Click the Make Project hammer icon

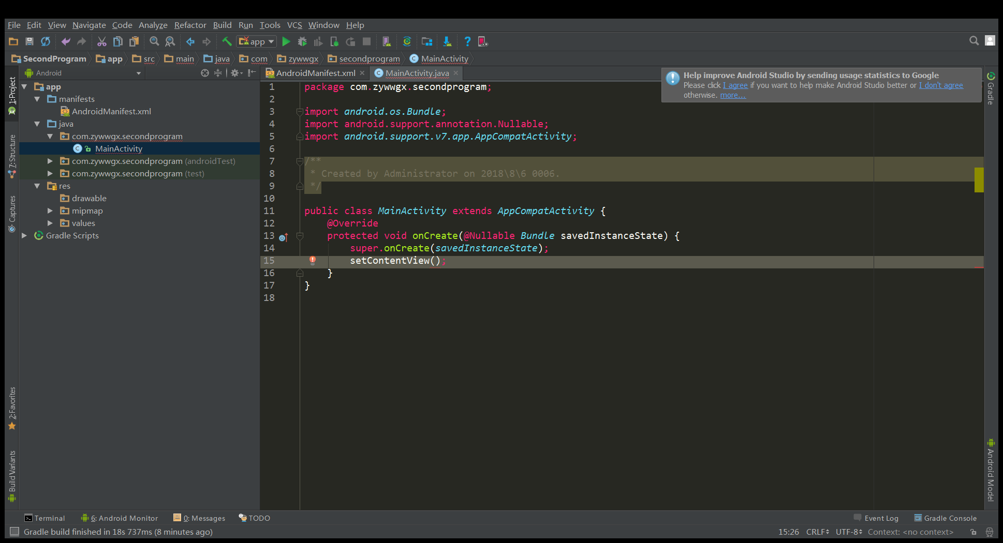click(x=227, y=42)
